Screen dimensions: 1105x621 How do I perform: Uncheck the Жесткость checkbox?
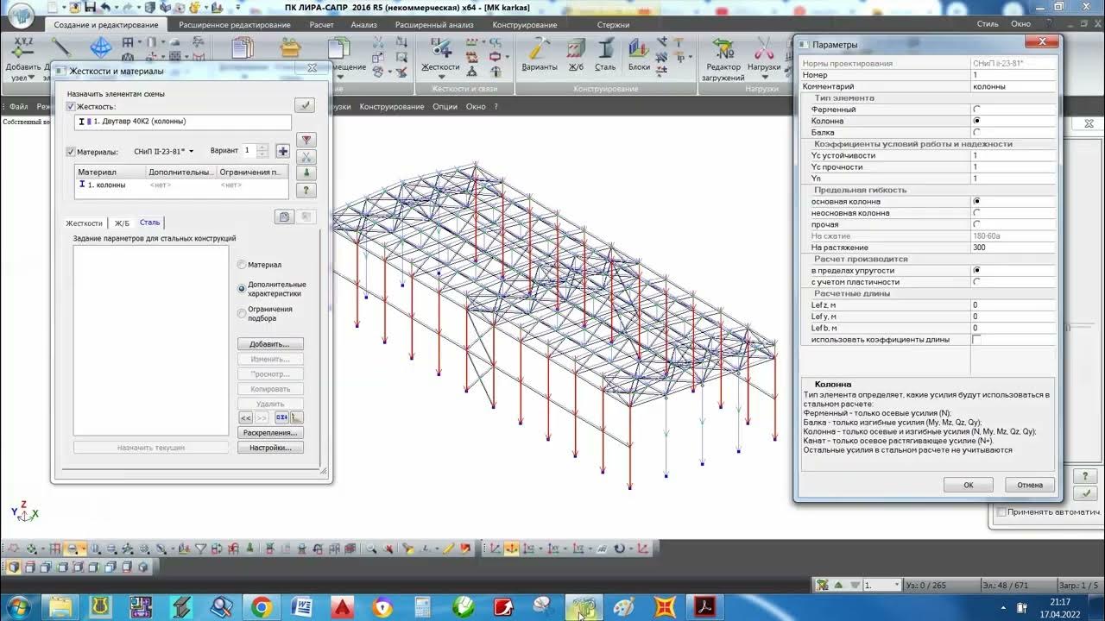(71, 107)
